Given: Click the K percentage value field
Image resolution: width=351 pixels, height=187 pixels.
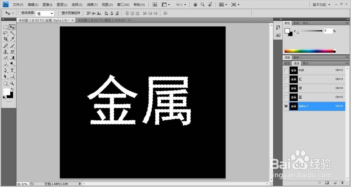Looking at the screenshot, I should pyautogui.click(x=328, y=31).
